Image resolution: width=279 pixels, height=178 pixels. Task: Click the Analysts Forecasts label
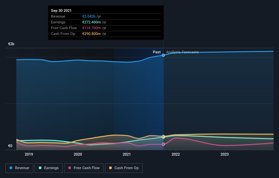pos(182,52)
